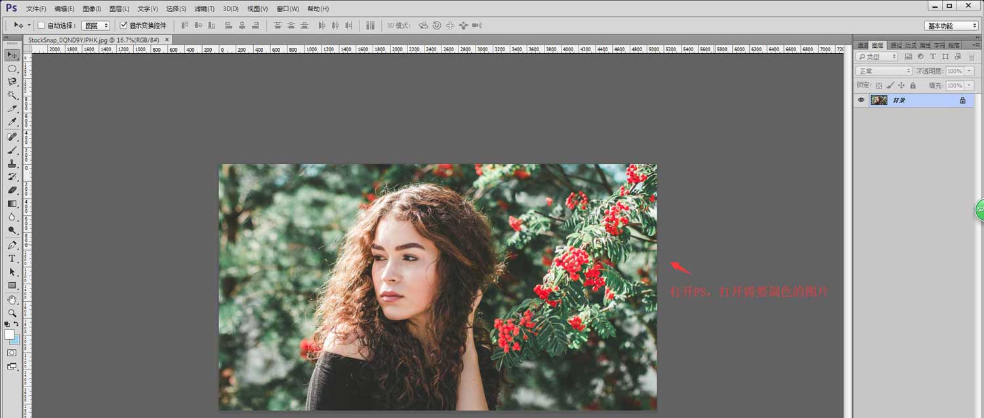Select the Zoom tool
Image resolution: width=984 pixels, height=418 pixels.
click(12, 313)
